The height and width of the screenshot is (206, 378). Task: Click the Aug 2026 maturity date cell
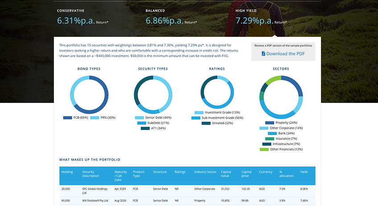tap(120, 201)
